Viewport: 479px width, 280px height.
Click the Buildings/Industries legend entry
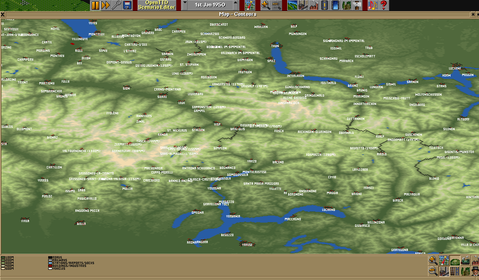coord(67,266)
